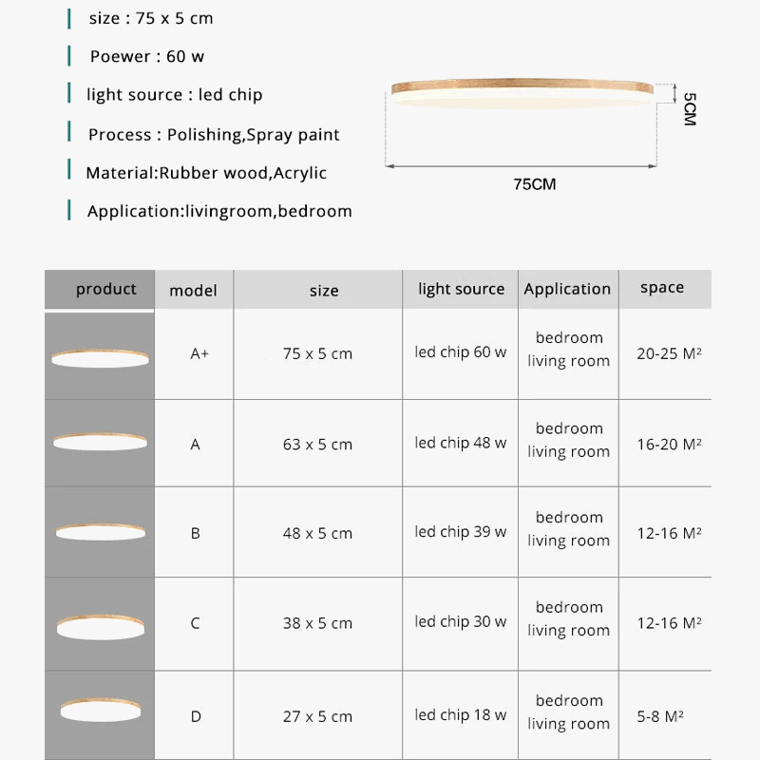Select the model A lamp image
This screenshot has width=760, height=760.
pyautogui.click(x=100, y=442)
